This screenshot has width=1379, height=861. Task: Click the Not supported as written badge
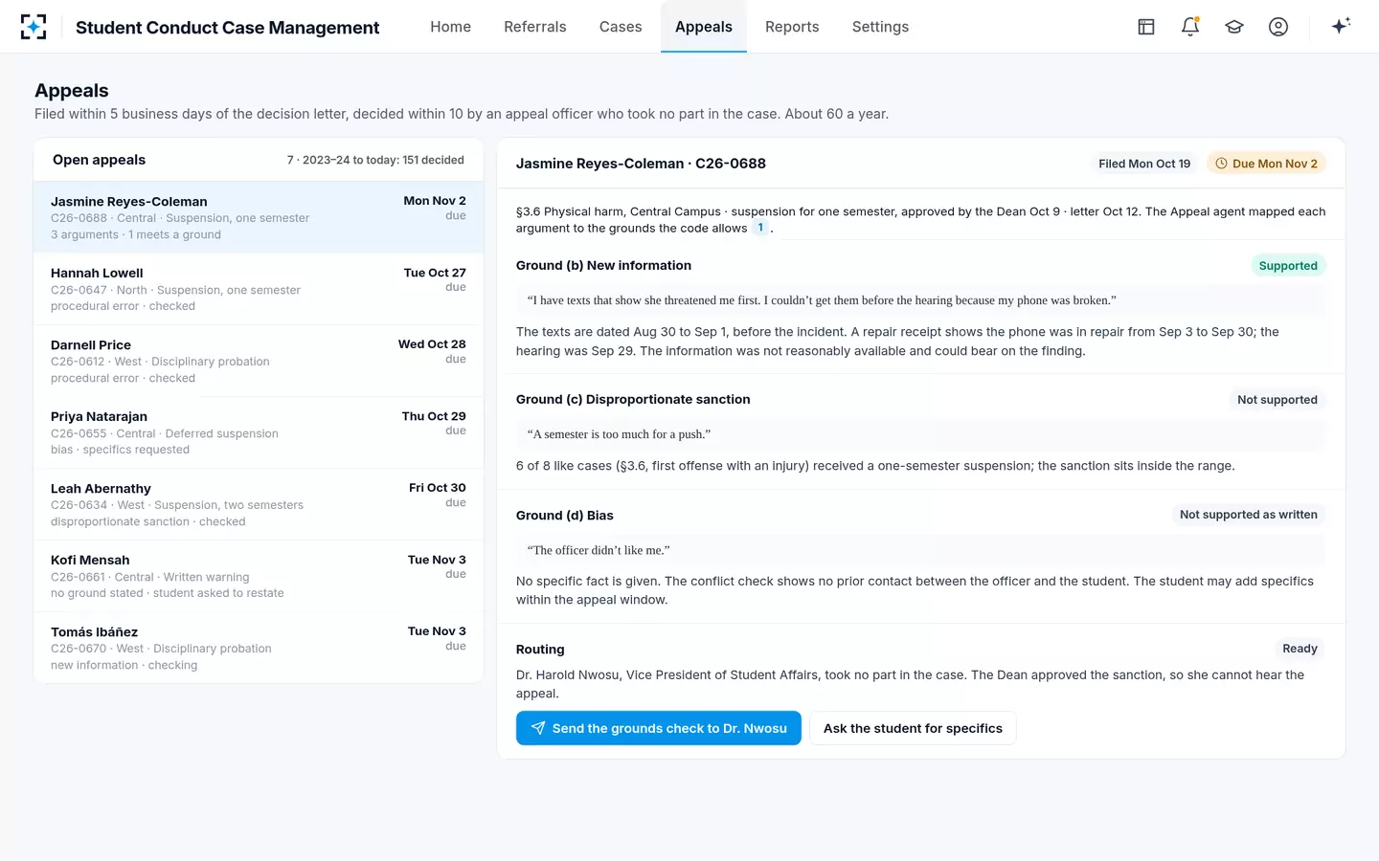click(1249, 515)
